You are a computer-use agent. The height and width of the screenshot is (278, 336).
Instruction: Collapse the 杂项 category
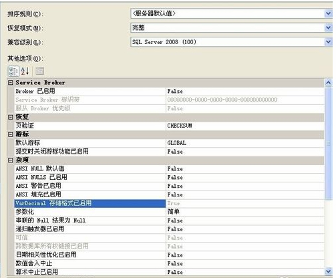coord(11,160)
